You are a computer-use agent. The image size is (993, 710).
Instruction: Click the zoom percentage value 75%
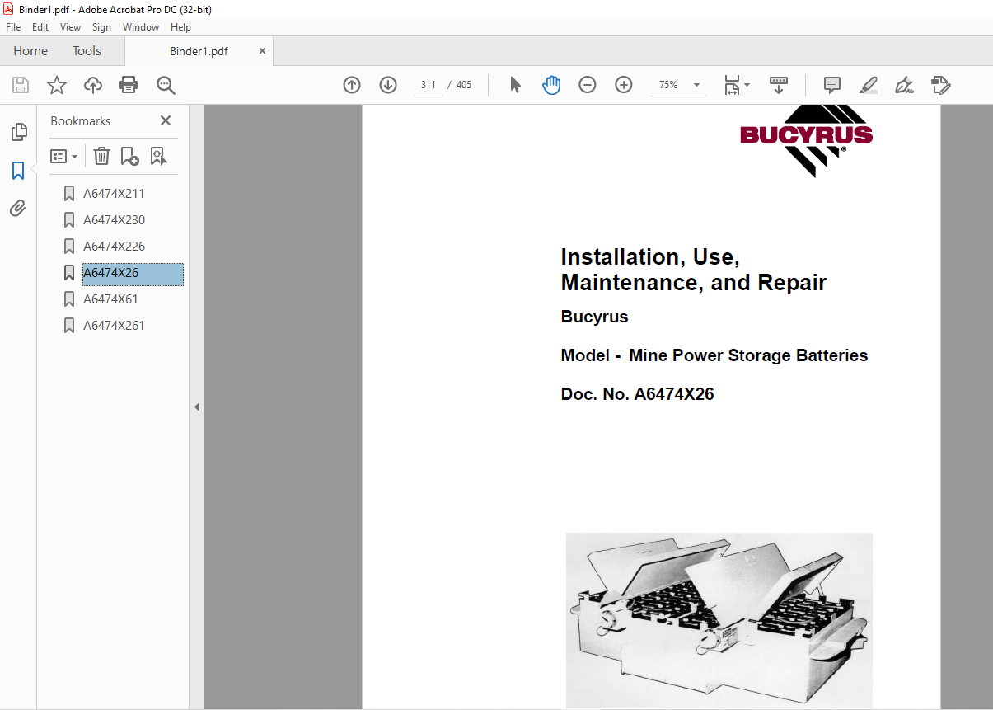coord(668,85)
